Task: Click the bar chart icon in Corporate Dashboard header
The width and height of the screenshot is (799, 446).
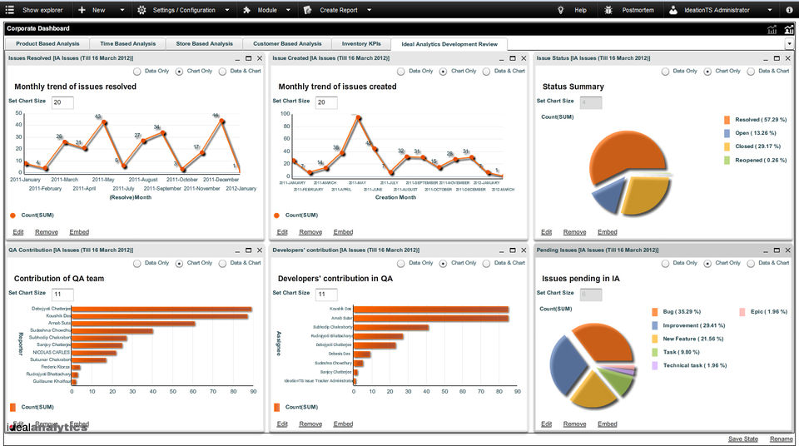Action: (789, 30)
